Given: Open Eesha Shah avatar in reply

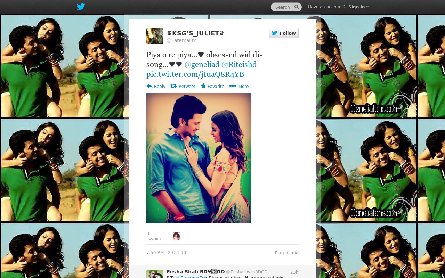Looking at the screenshot, I should click(x=155, y=274).
